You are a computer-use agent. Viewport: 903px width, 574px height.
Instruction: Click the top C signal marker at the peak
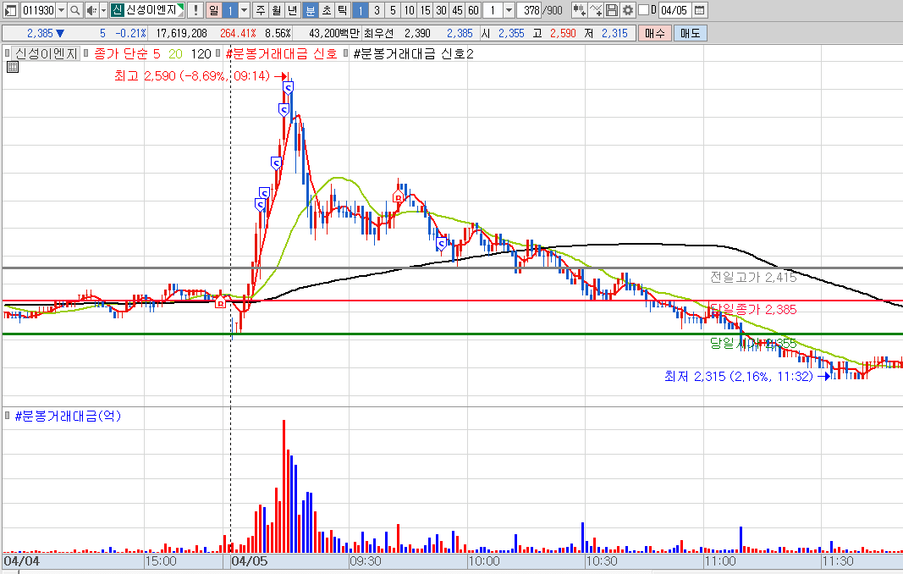(288, 87)
